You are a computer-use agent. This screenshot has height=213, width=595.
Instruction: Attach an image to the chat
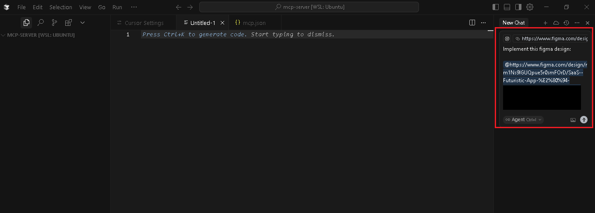[573, 120]
